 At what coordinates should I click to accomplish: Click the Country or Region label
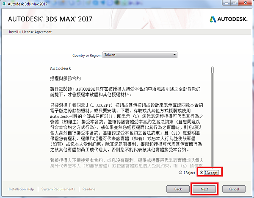(87, 56)
